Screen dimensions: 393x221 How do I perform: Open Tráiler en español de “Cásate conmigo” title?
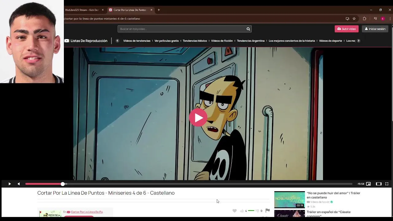(x=329, y=214)
